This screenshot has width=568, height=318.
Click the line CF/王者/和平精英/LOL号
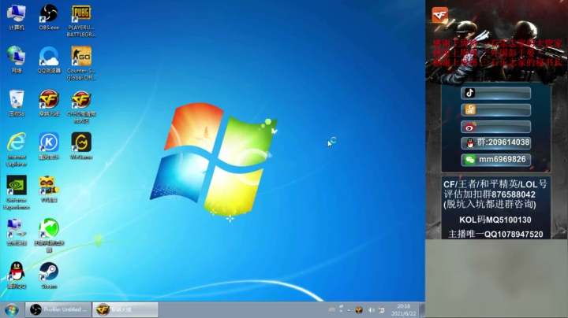tap(495, 184)
